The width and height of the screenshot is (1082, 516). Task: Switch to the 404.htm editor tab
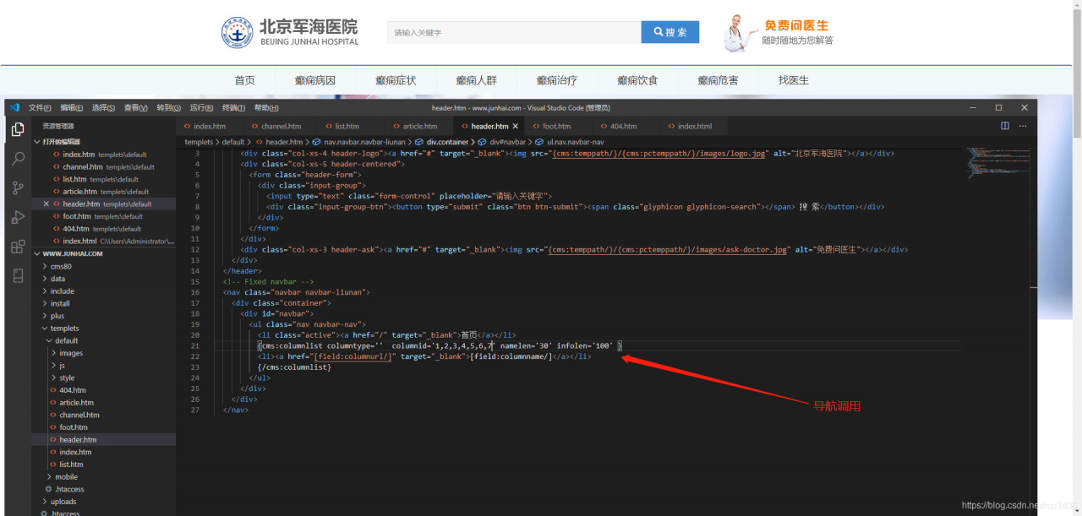click(x=623, y=126)
